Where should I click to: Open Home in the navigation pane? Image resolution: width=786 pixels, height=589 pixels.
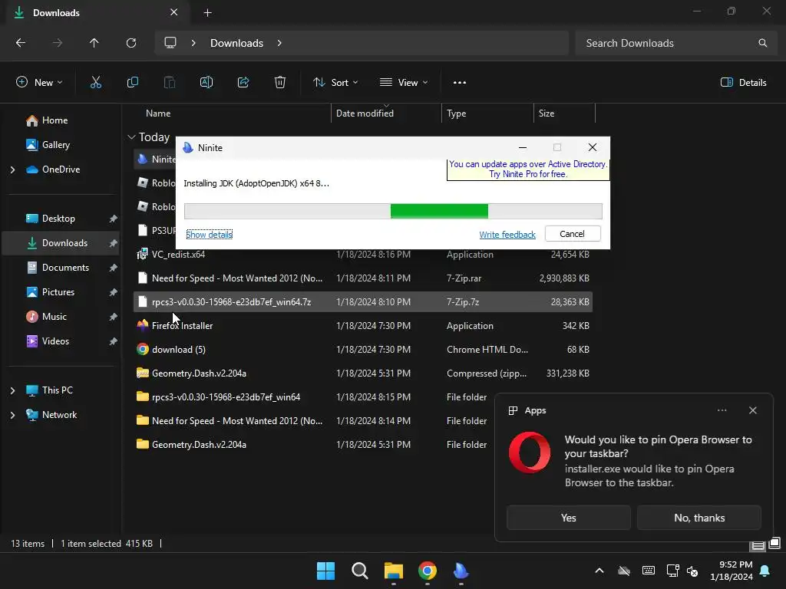tap(54, 120)
